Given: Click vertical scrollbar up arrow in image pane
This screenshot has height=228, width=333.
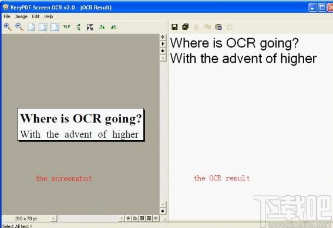Looking at the screenshot, I should point(163,57).
